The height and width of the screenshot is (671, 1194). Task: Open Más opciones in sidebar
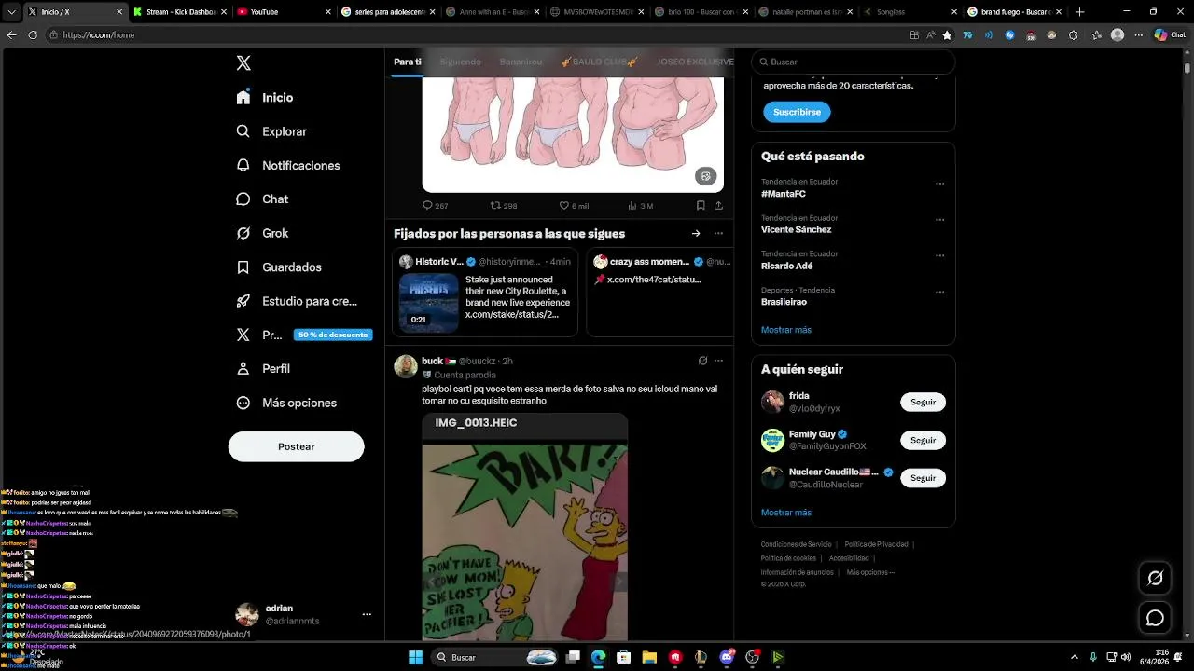286,403
